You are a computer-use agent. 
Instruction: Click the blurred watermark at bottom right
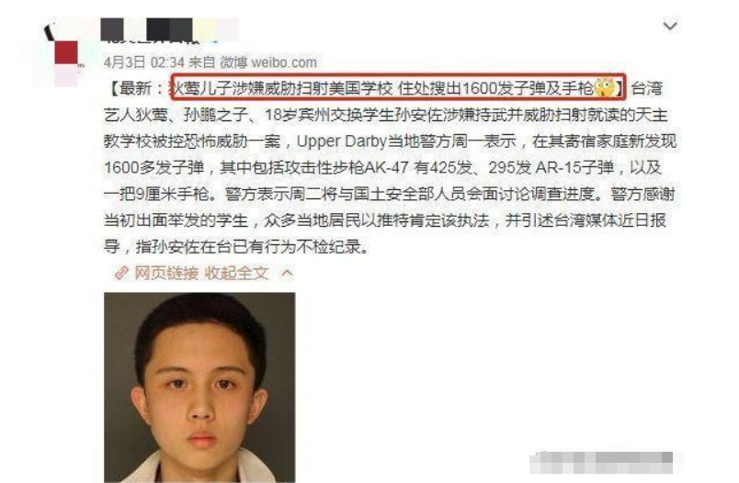coord(606,462)
